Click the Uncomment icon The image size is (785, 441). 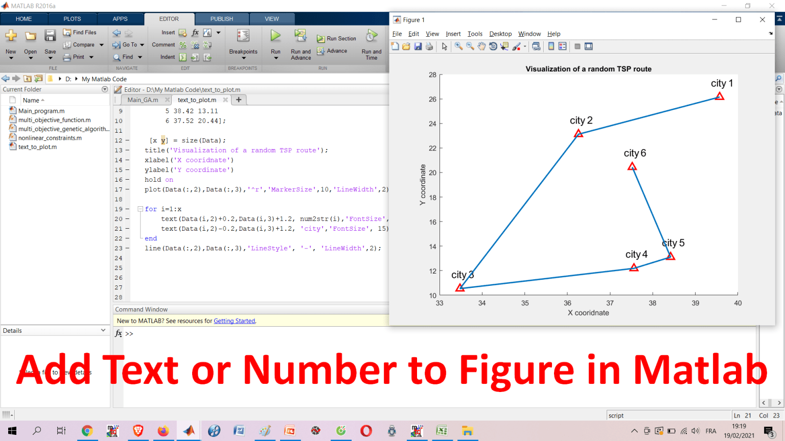point(195,45)
